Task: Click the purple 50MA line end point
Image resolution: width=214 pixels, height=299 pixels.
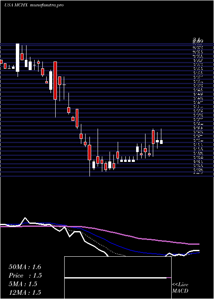Action: tap(199, 244)
